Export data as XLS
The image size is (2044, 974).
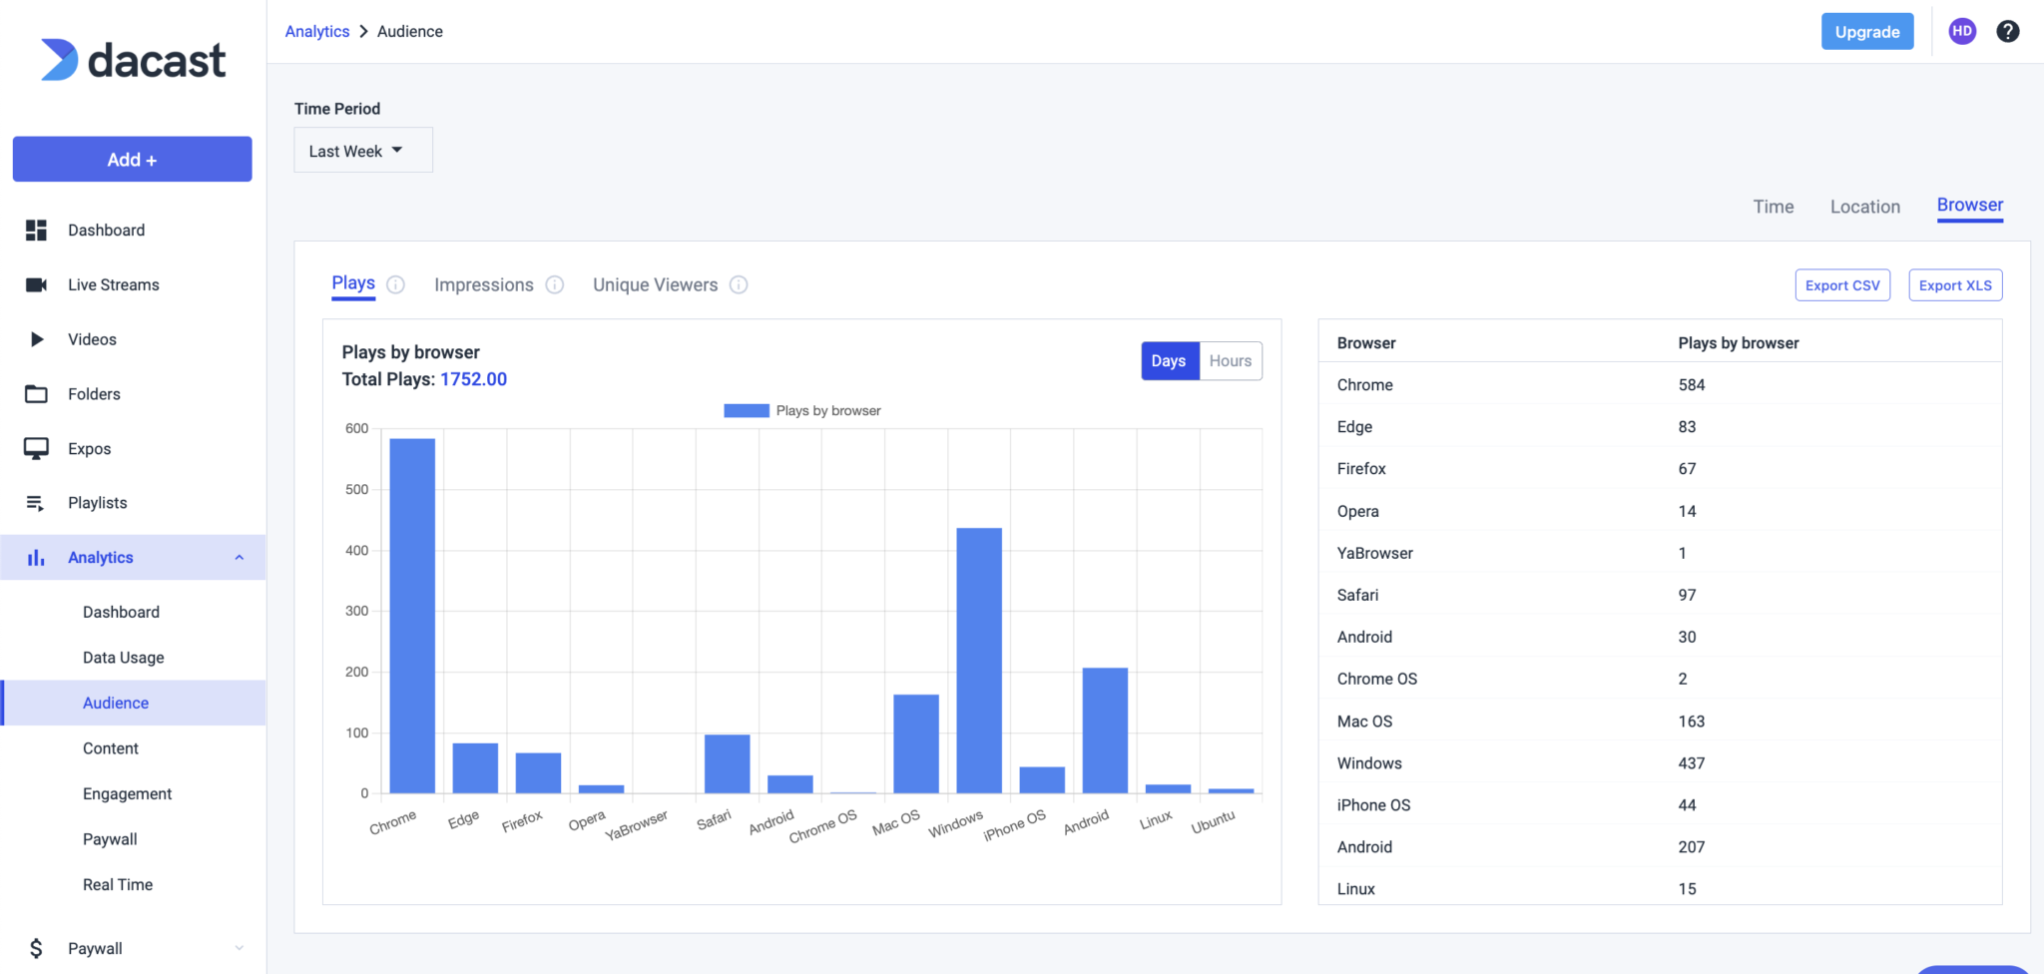point(1954,284)
